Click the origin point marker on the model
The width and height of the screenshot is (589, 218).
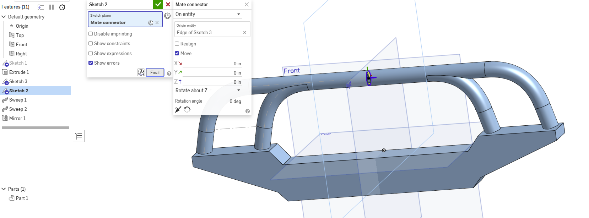tap(384, 151)
